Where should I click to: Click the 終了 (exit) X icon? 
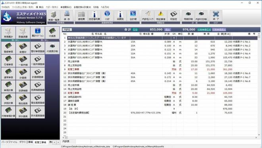coord(216,16)
